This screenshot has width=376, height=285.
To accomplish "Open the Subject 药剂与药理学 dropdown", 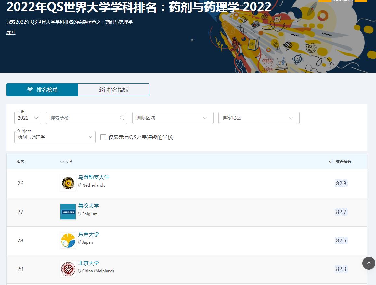I will (x=55, y=137).
